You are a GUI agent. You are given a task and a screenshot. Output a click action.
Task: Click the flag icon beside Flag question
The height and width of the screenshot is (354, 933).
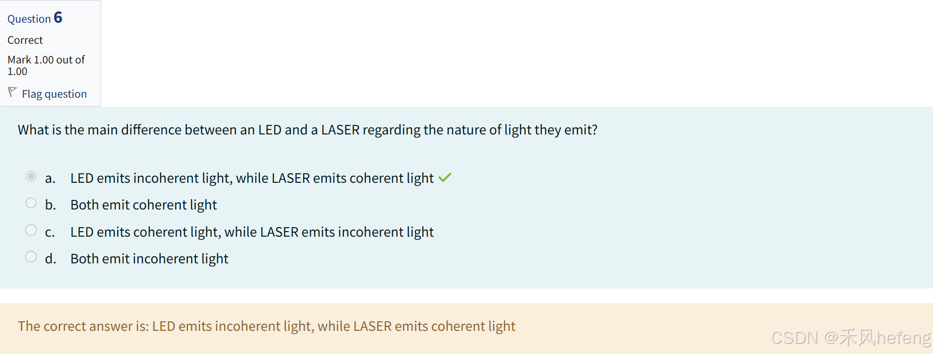coord(12,92)
